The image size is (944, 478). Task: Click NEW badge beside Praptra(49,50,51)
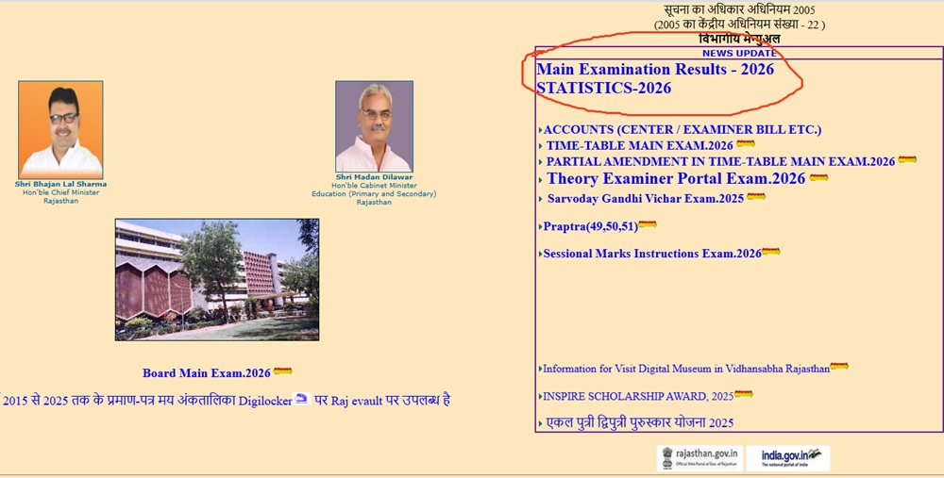[648, 225]
